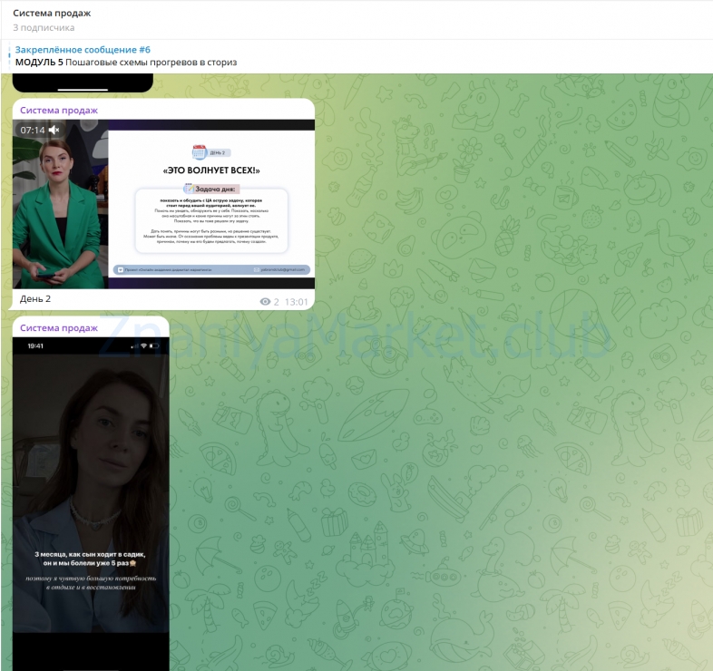Click the logo icon in slide footer bar

pyautogui.click(x=120, y=269)
